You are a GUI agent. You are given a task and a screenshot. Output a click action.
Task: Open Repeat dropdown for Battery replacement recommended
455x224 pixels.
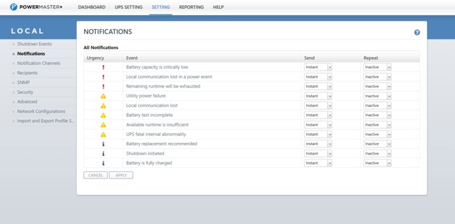pyautogui.click(x=377, y=144)
